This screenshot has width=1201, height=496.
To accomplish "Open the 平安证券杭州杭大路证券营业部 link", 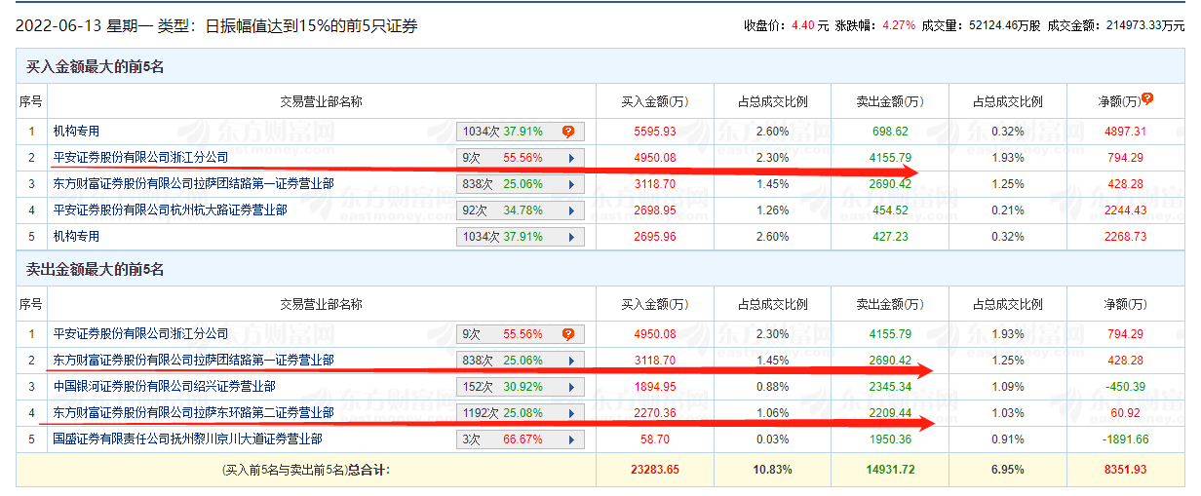I will point(171,210).
